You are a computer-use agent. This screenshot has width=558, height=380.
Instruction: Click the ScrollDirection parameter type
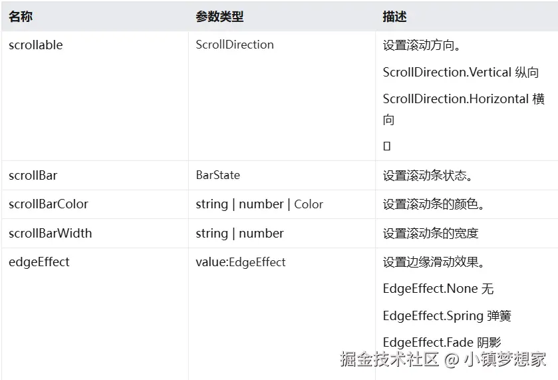(235, 45)
